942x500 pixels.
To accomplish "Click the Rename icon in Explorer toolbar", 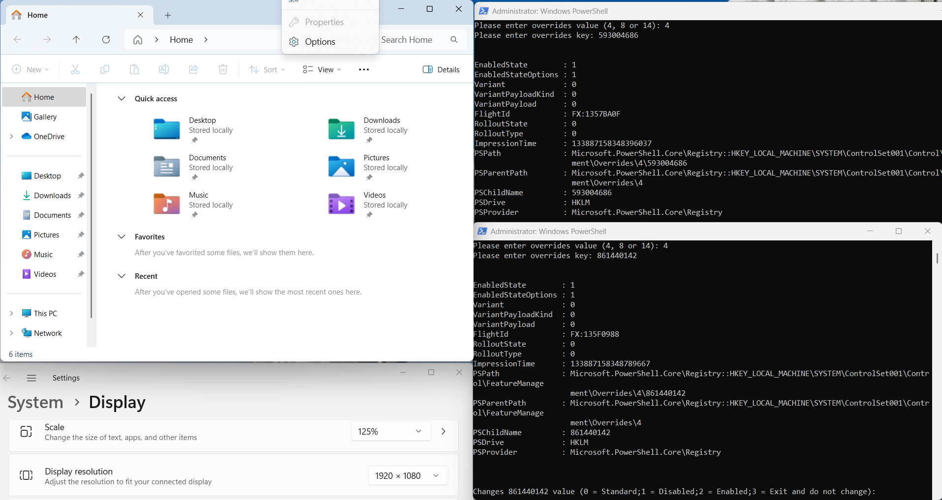I will [164, 69].
